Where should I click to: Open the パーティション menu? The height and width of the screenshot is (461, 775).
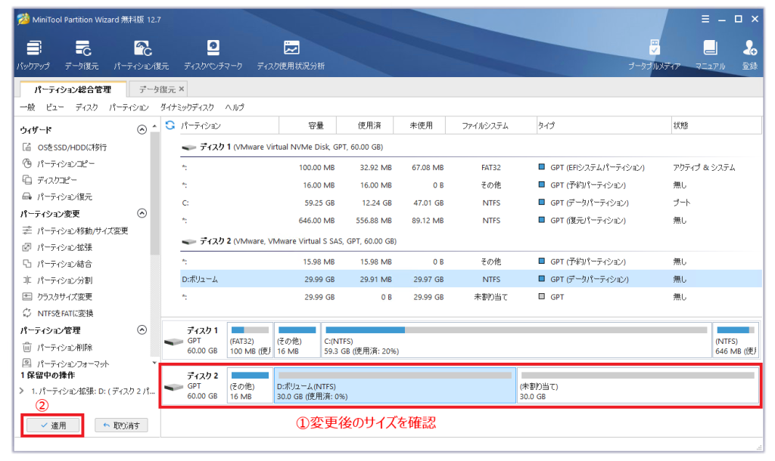tap(129, 107)
